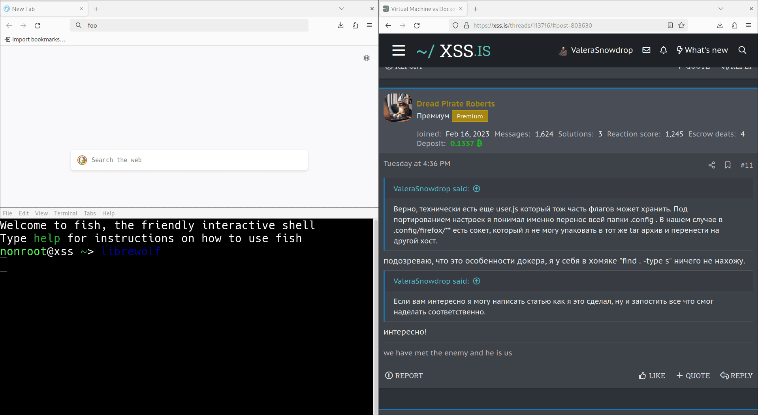758x415 pixels.
Task: Reply to post #11
Action: pos(736,376)
